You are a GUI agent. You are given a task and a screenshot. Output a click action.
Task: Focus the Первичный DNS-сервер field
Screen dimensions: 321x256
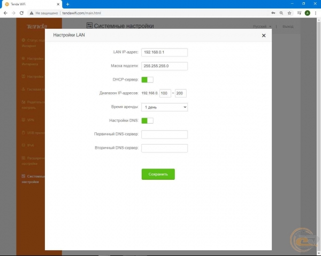pyautogui.click(x=164, y=134)
